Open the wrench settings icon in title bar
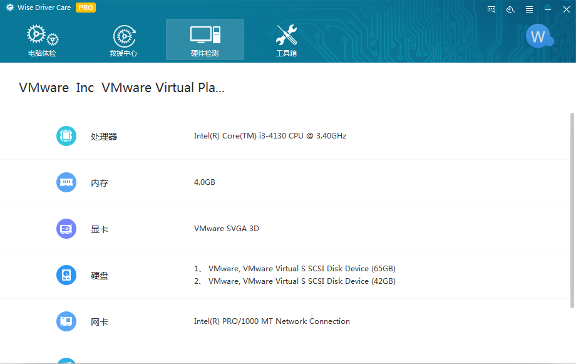The width and height of the screenshot is (576, 364). tap(510, 9)
